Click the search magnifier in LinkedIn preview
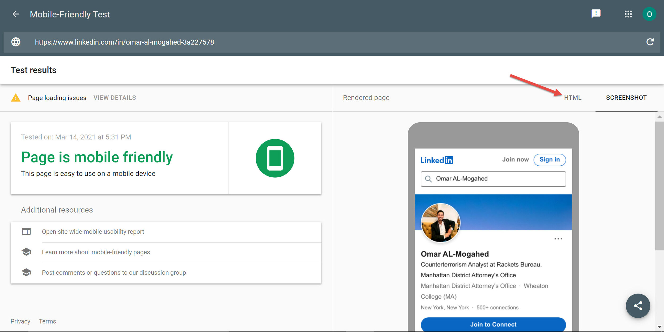664x332 pixels. tap(428, 179)
